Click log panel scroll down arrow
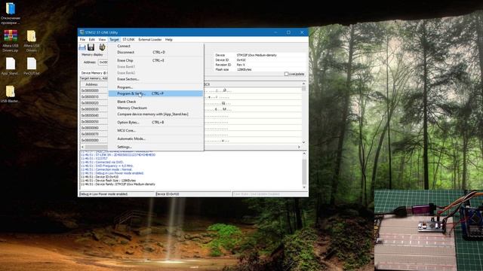Screen dimensions: 483x271 [x=304, y=187]
